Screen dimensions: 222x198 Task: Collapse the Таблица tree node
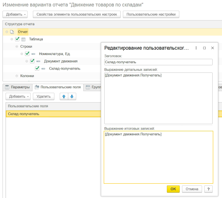(x=12, y=39)
